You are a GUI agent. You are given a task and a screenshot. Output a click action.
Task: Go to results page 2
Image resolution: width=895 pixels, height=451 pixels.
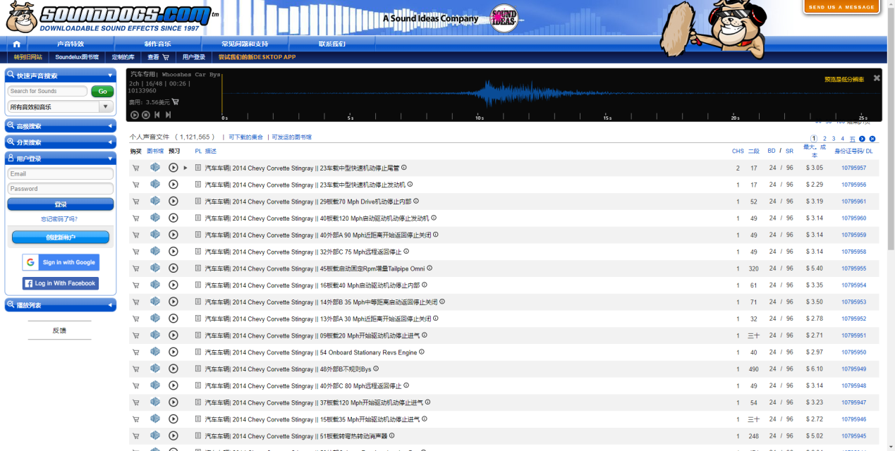click(x=824, y=139)
